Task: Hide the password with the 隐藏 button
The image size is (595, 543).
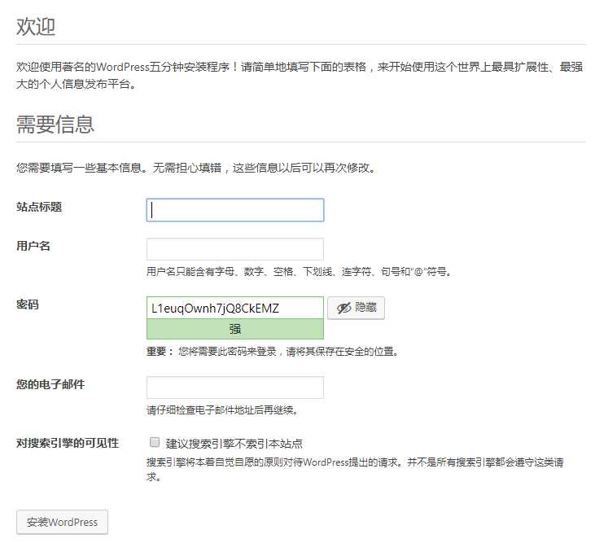Action: click(x=356, y=308)
